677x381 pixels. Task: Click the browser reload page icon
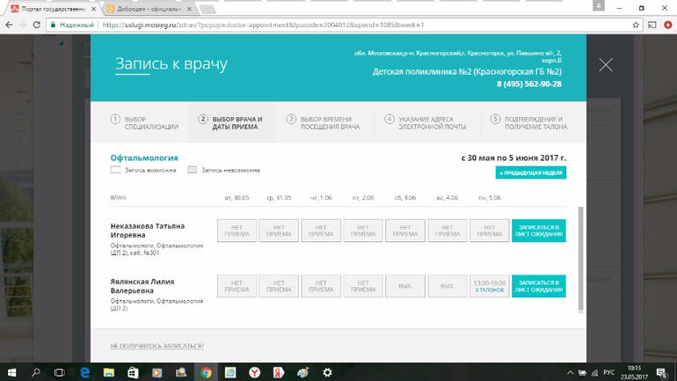click(36, 25)
